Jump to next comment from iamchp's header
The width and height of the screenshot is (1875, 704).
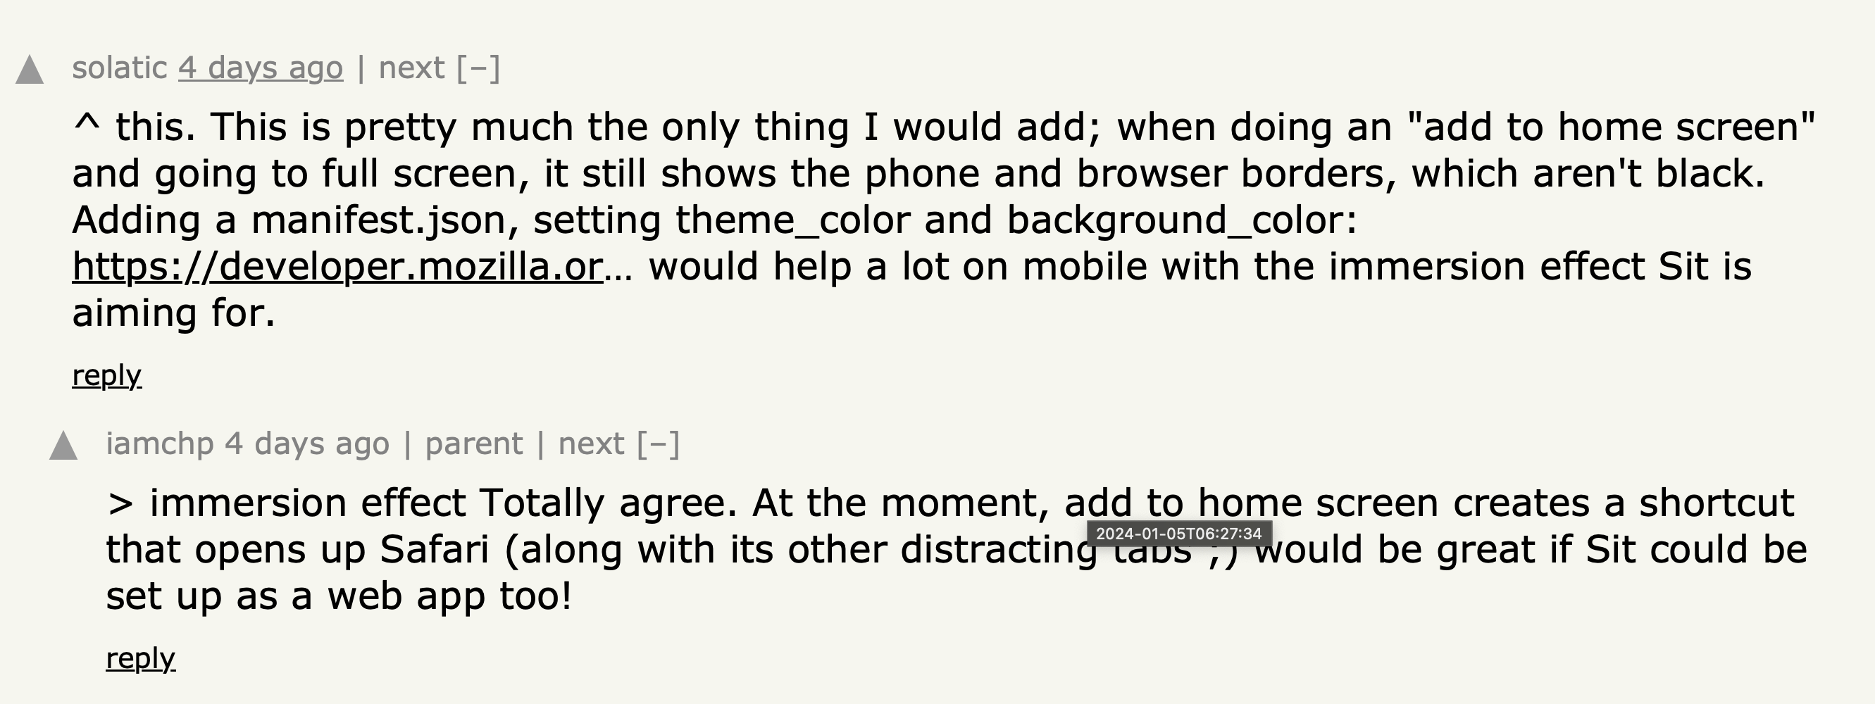coord(591,444)
